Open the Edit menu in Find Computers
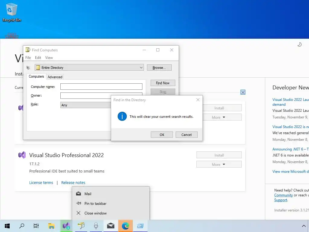This screenshot has height=232, width=309. pos(38,58)
